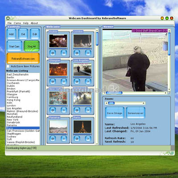Click the Zoom slider right arrow
Viewport: 178px width, 178px height.
[143, 103]
